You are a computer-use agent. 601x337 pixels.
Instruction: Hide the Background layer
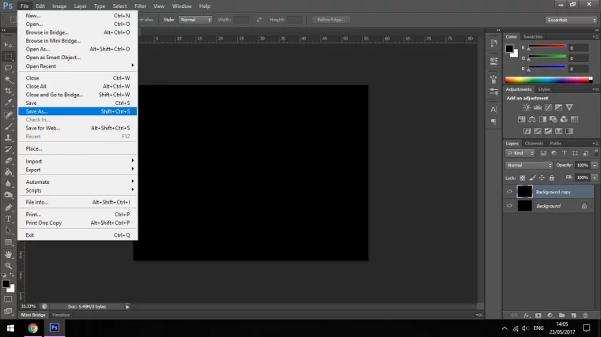point(509,206)
